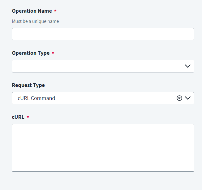Click the 'Must be a unique name' hint
Screen dimensions: 202x190
pyautogui.click(x=36, y=21)
